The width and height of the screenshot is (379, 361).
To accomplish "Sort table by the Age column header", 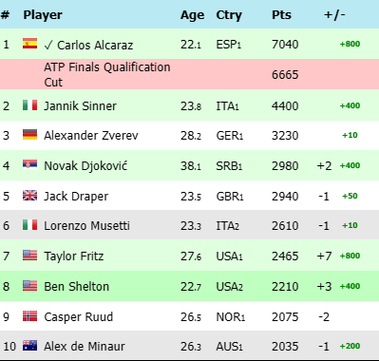I will click(x=192, y=15).
